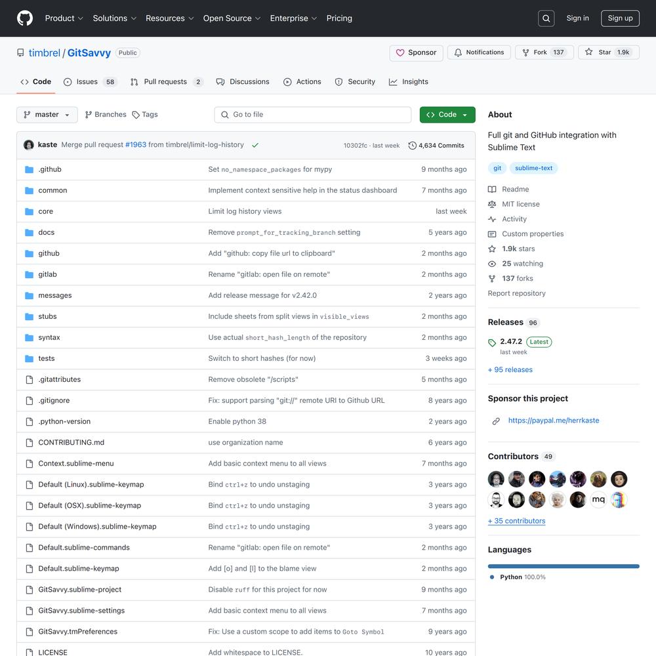The width and height of the screenshot is (656, 656).
Task: Open the .github folder
Action: pyautogui.click(x=50, y=169)
